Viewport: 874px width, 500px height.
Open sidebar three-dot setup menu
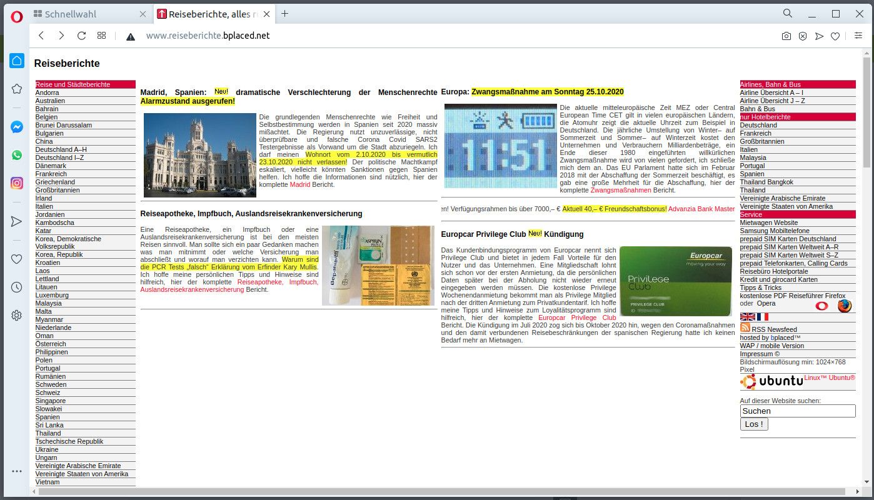(x=17, y=471)
